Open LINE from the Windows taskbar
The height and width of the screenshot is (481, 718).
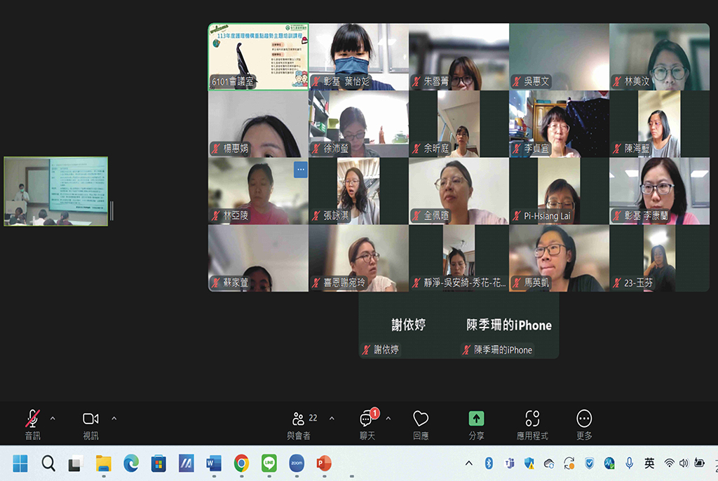pyautogui.click(x=269, y=463)
